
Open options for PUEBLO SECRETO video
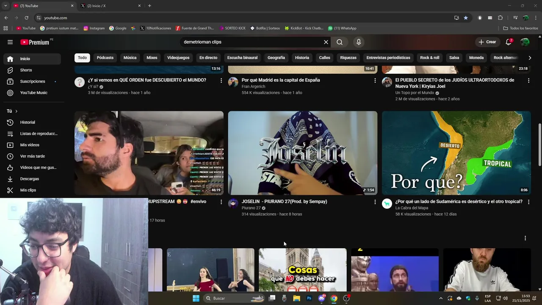[528, 80]
